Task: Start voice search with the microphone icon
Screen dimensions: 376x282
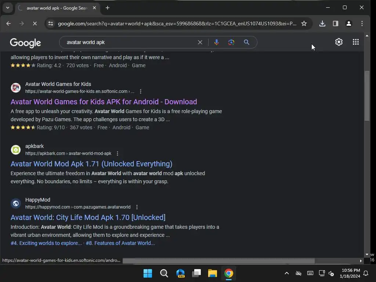Action: coord(216,43)
